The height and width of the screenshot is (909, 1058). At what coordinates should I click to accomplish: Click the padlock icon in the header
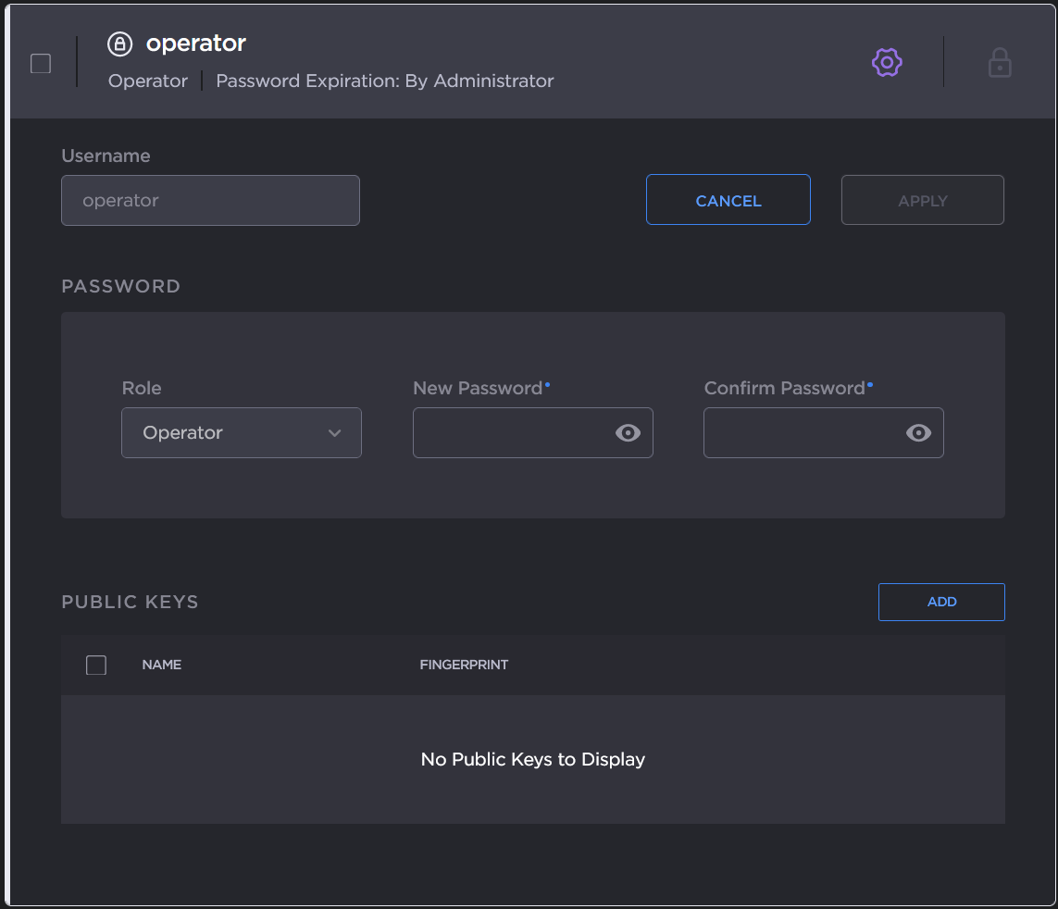999,62
